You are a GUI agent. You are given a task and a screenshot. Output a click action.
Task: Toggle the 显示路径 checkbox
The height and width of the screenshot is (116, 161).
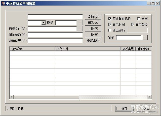(x=133, y=25)
